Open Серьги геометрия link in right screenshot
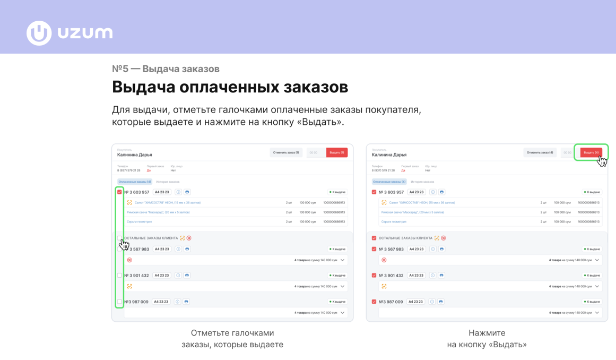Image resolution: width=616 pixels, height=360 pixels. point(394,221)
